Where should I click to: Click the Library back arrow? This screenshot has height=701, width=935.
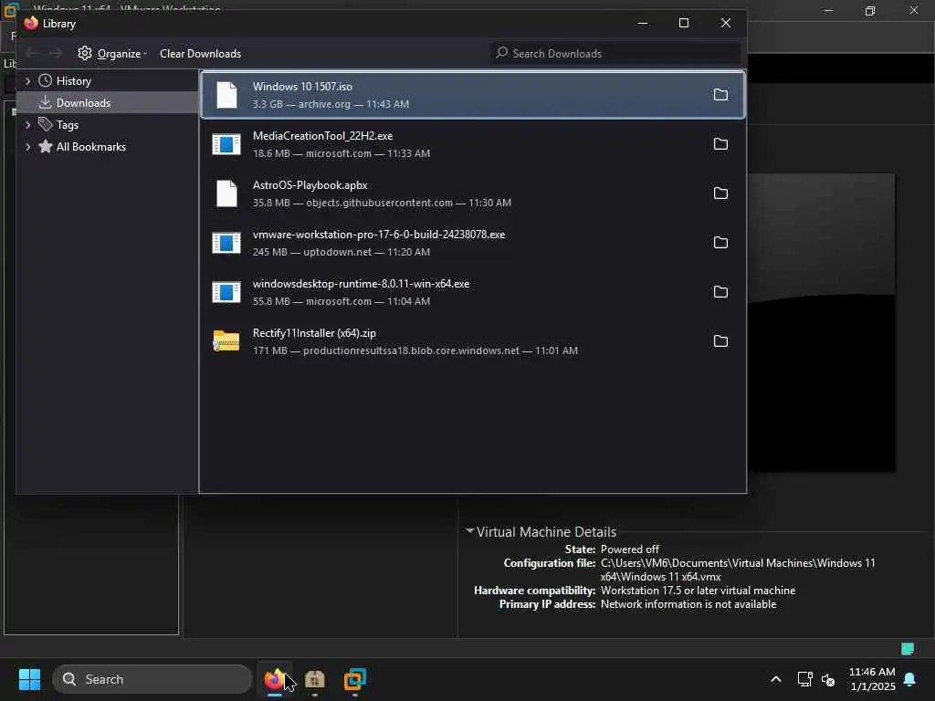pyautogui.click(x=32, y=54)
